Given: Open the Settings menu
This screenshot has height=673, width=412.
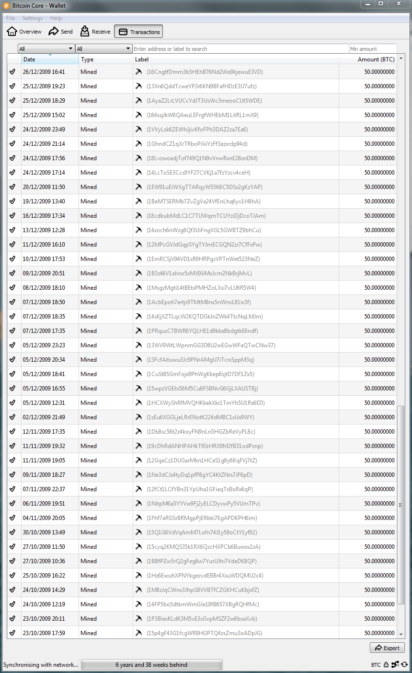Looking at the screenshot, I should [33, 18].
